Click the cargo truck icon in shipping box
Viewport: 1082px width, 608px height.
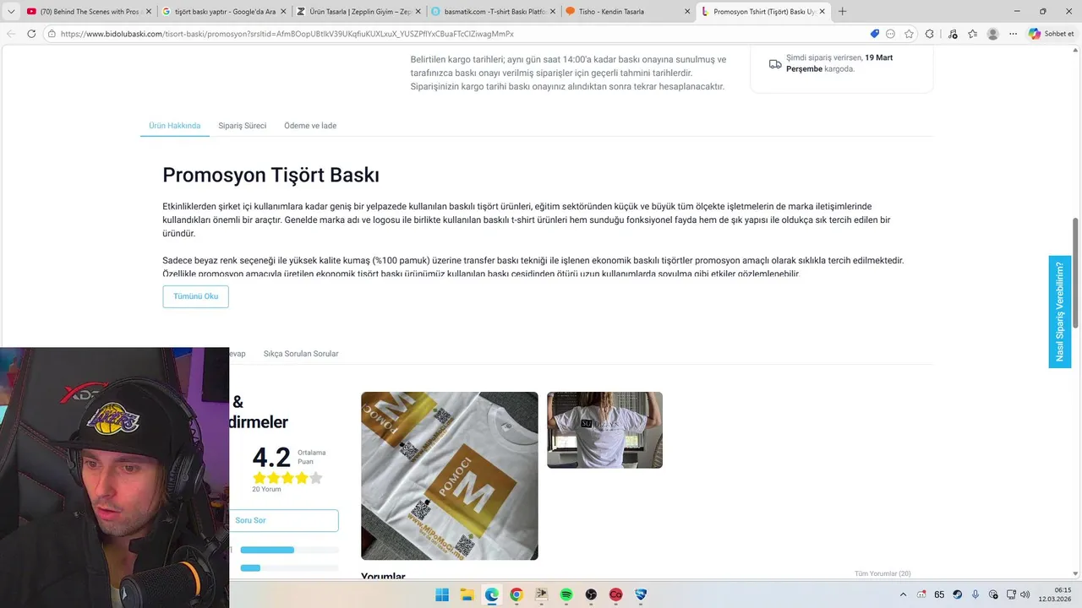coord(775,63)
